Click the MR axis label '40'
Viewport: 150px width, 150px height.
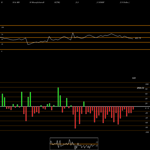tap(146, 99)
